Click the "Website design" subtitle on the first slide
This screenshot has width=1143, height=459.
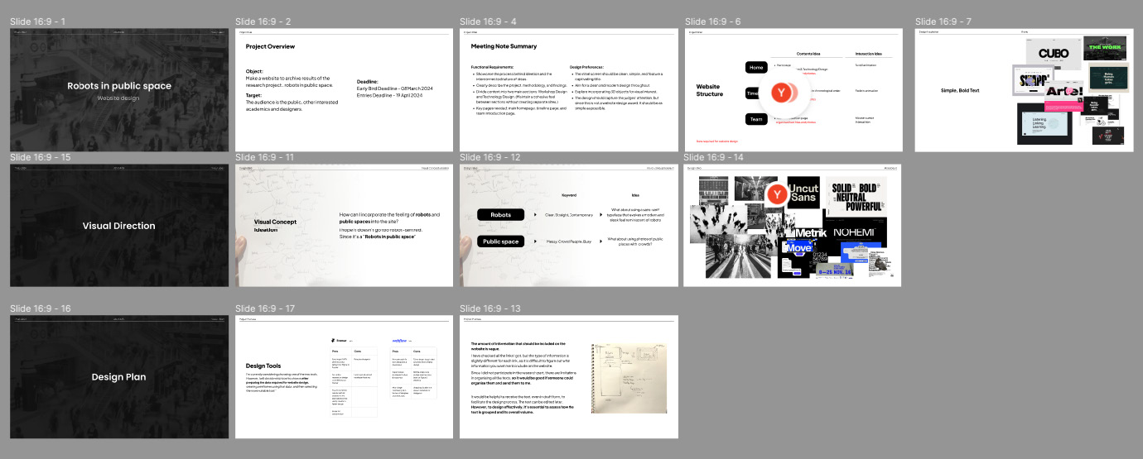point(118,98)
